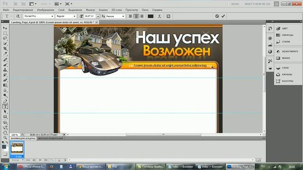Select the History Brush tool

click(5, 75)
